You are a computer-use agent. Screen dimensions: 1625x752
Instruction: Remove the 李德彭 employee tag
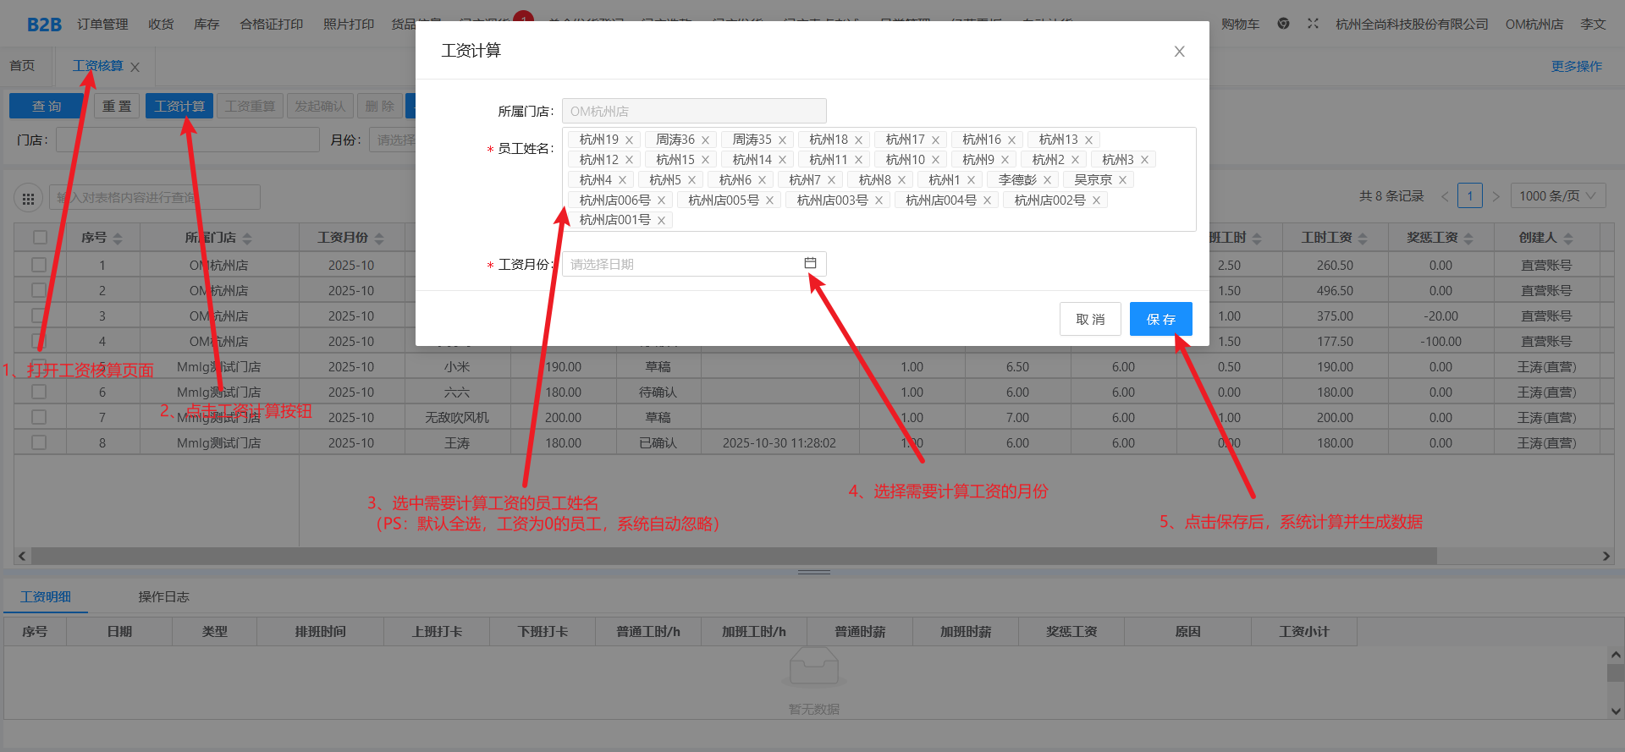(1047, 180)
